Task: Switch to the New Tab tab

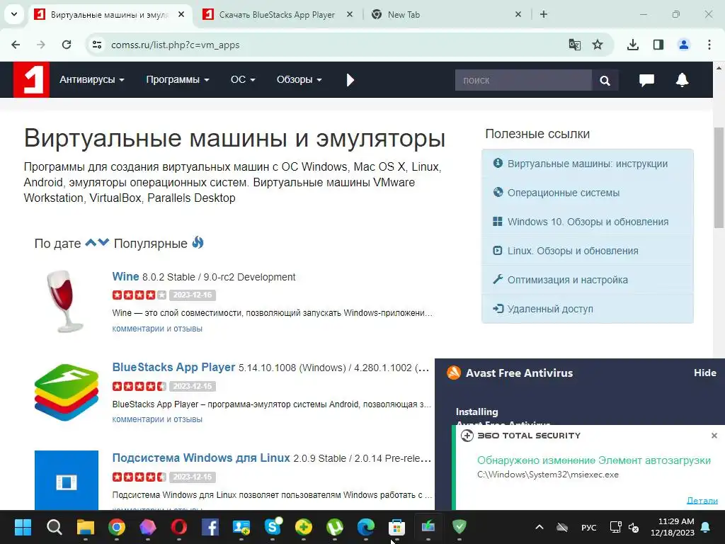Action: coord(444,15)
